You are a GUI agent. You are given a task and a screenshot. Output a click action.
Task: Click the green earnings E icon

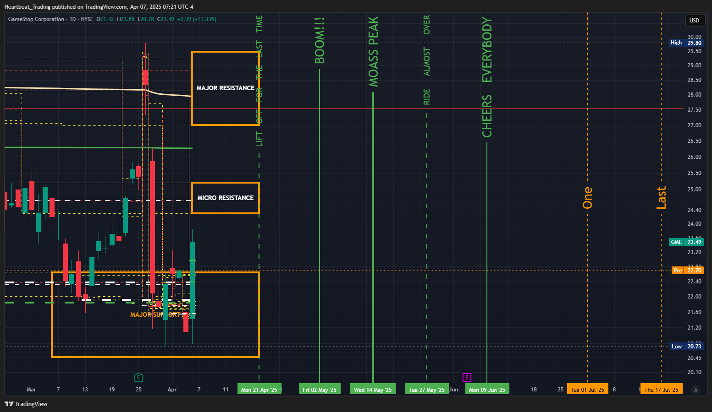138,377
